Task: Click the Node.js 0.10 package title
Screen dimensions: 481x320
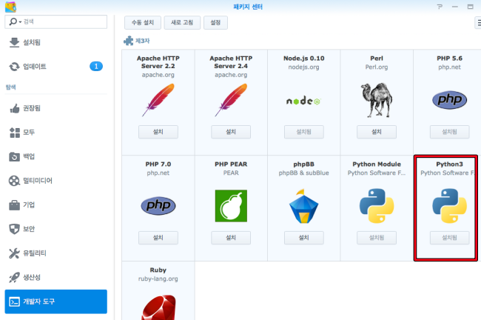Action: pos(303,59)
